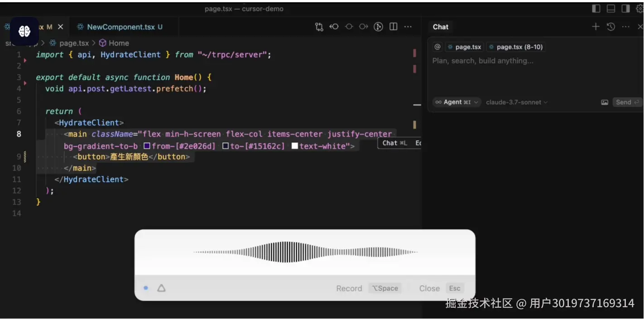The image size is (644, 319).
Task: Click the button element text 產生新顏色
Action: click(x=129, y=157)
